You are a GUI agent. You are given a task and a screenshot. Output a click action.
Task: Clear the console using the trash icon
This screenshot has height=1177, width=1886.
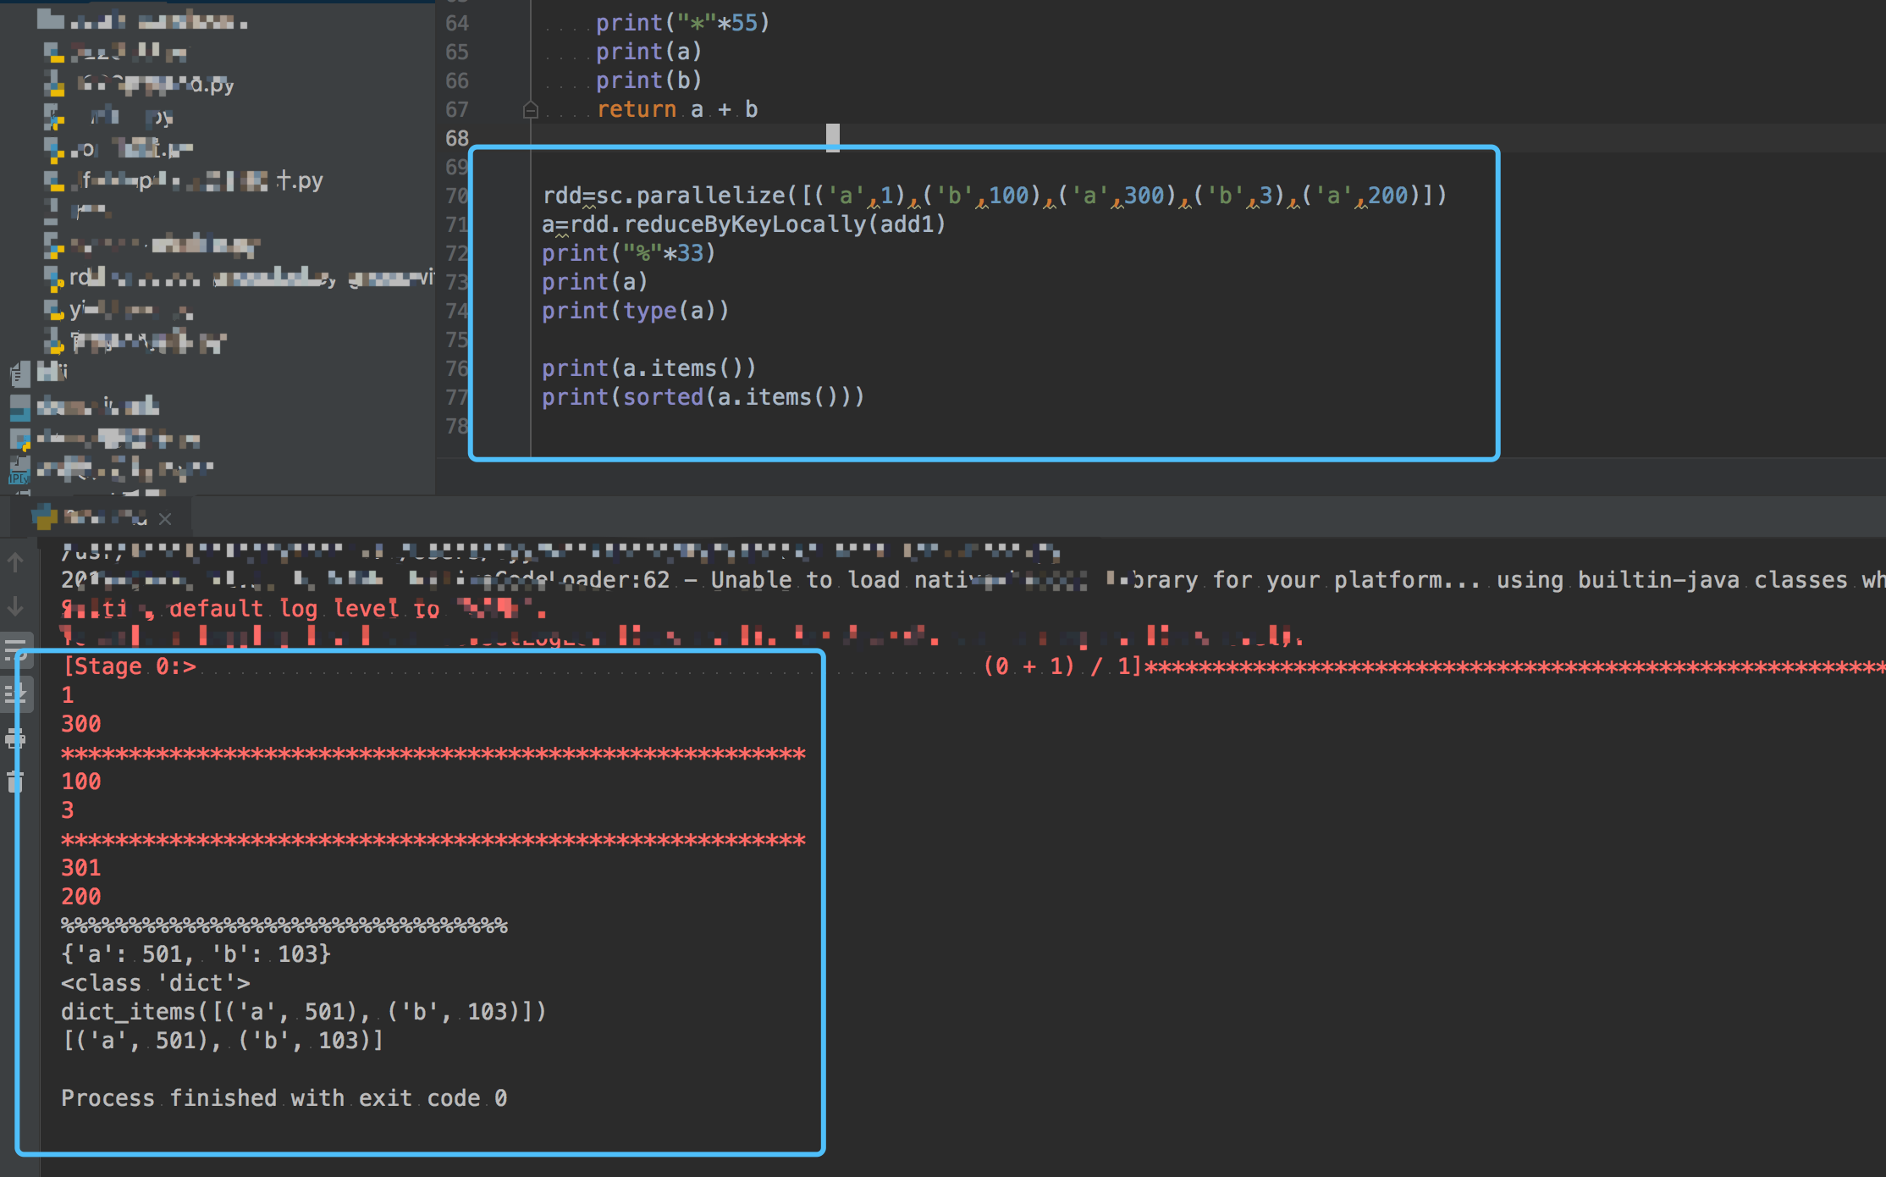point(15,779)
